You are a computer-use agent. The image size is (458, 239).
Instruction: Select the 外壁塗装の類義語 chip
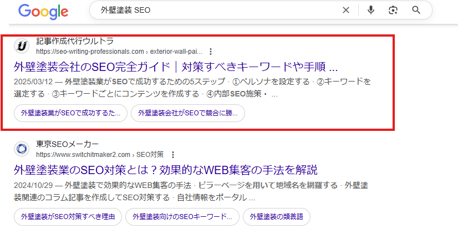(x=276, y=216)
